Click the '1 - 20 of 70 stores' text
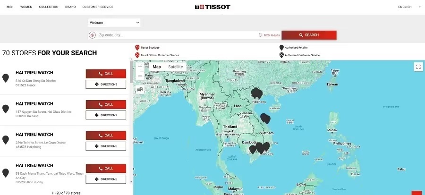The width and height of the screenshot is (425, 195). pyautogui.click(x=66, y=193)
